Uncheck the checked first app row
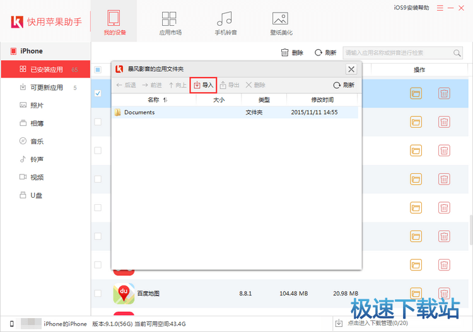Viewport: 473px width, 332px height. [x=98, y=93]
